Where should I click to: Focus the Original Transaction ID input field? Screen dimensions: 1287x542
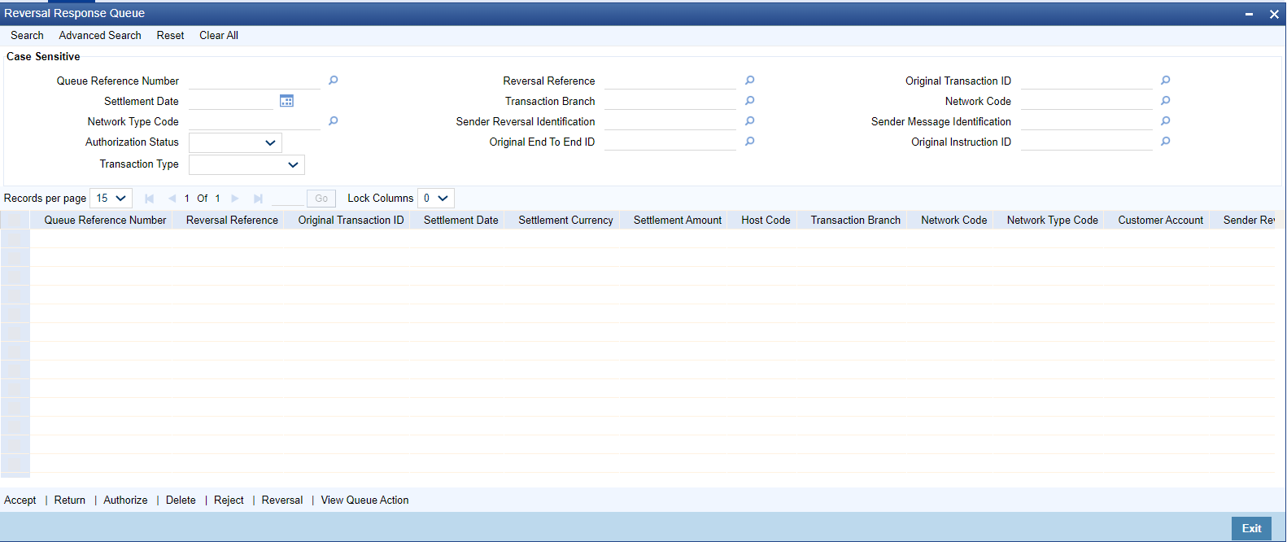pyautogui.click(x=1087, y=81)
